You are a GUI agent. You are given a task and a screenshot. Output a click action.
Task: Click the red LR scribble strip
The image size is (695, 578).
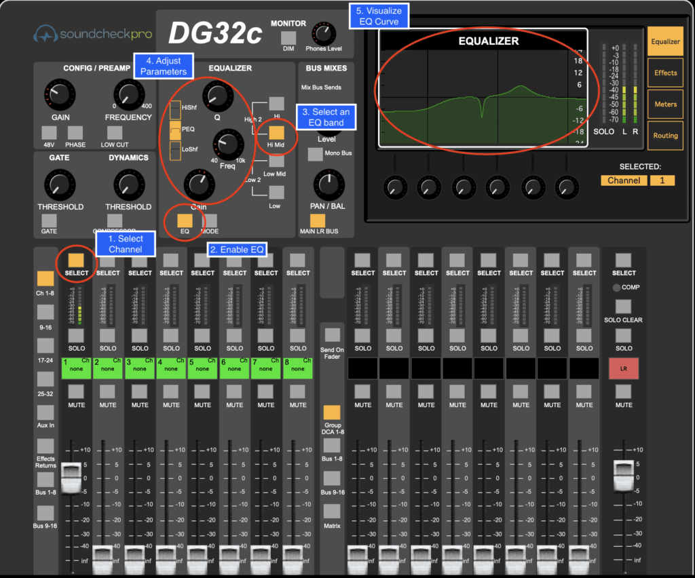[x=624, y=368]
